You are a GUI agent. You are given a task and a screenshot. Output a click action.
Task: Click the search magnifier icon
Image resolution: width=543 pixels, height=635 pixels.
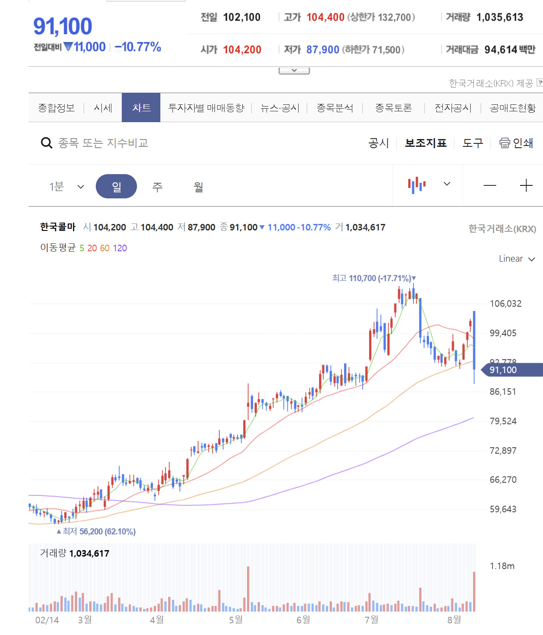point(46,143)
